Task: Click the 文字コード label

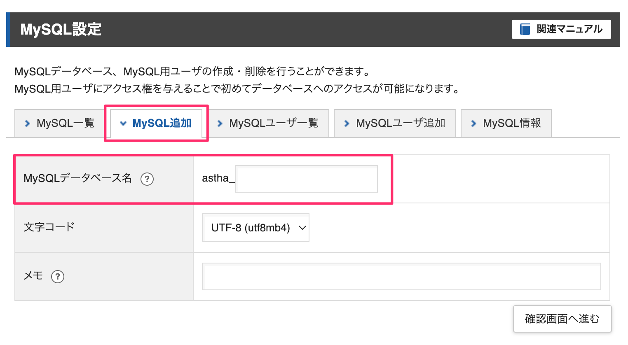Action: click(x=49, y=227)
